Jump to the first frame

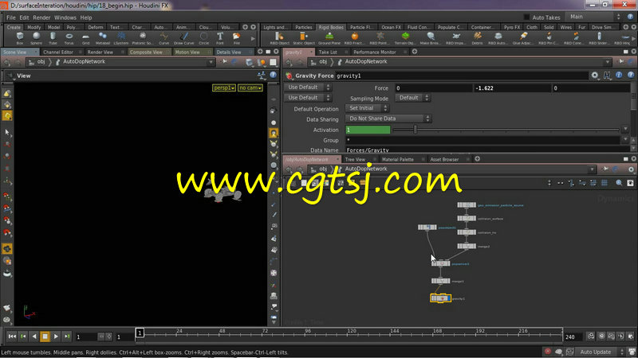click(x=12, y=336)
